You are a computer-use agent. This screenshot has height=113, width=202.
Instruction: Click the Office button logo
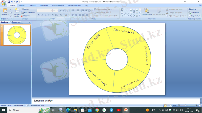coord(3,3)
